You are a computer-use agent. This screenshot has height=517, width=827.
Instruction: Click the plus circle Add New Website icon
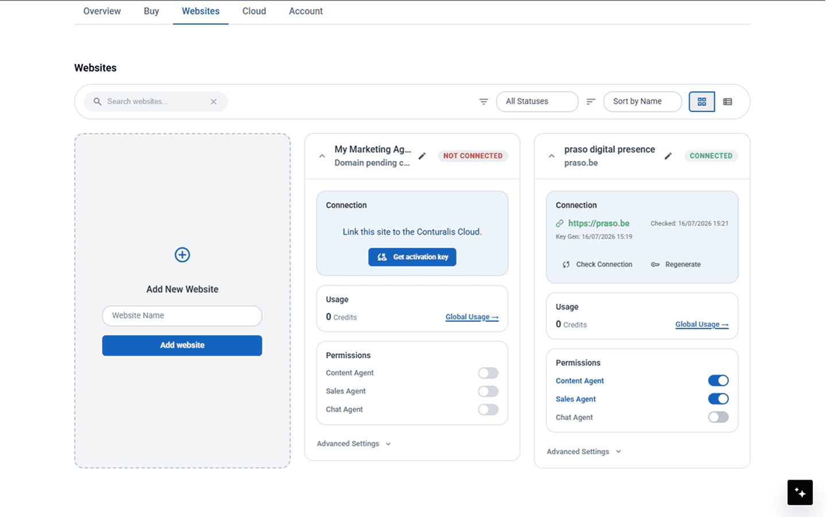coord(182,254)
